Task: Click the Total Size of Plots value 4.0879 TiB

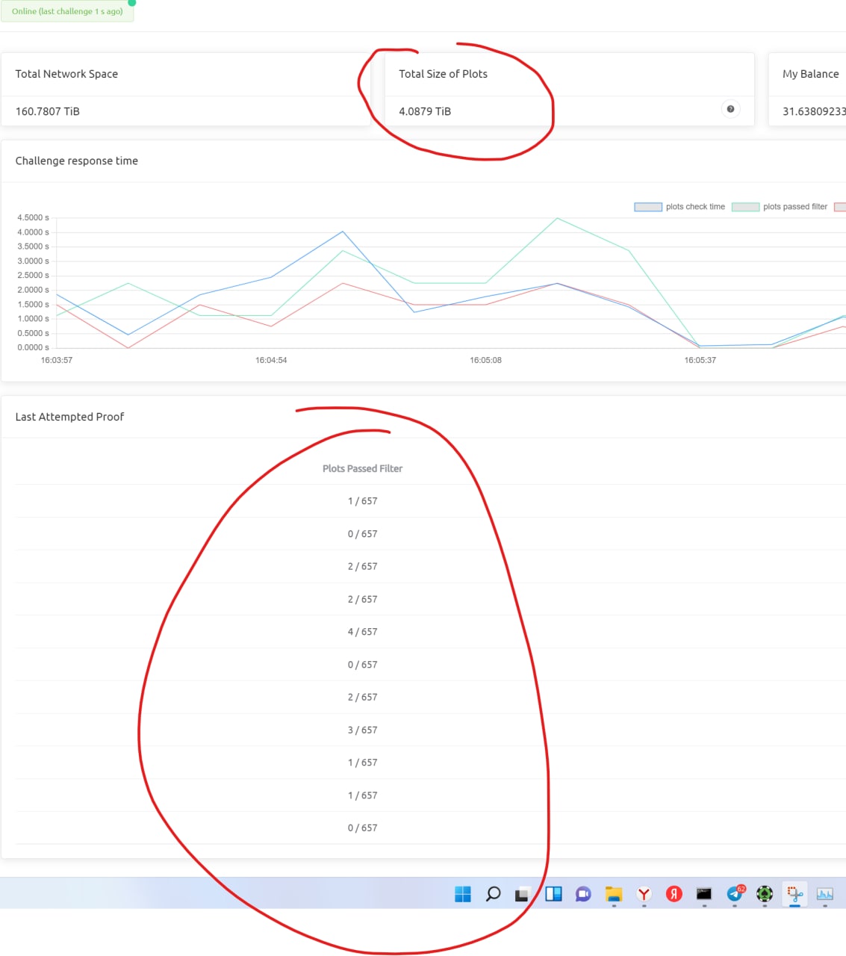Action: [425, 111]
